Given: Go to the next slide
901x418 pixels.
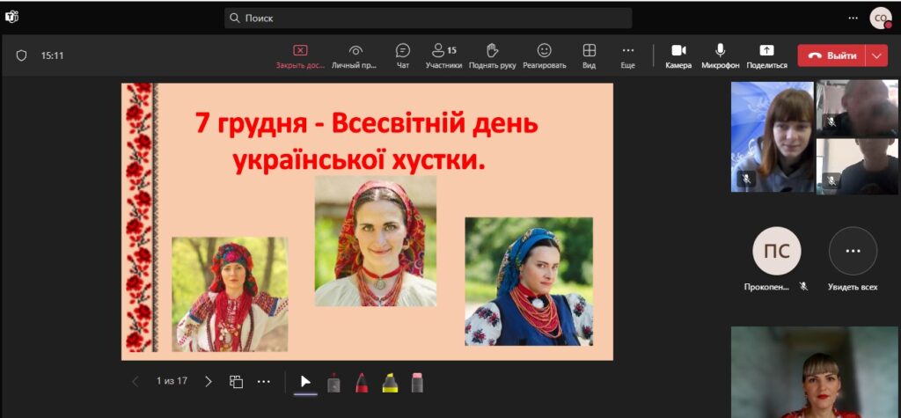Looking at the screenshot, I should (209, 382).
